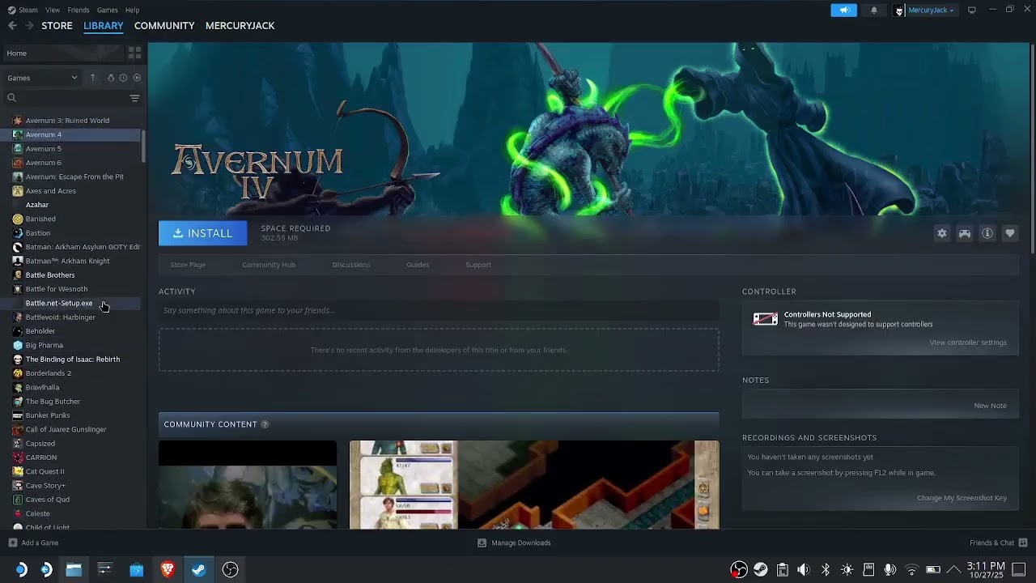The height and width of the screenshot is (583, 1036).
Task: Open the Discussions tab
Action: tap(350, 265)
